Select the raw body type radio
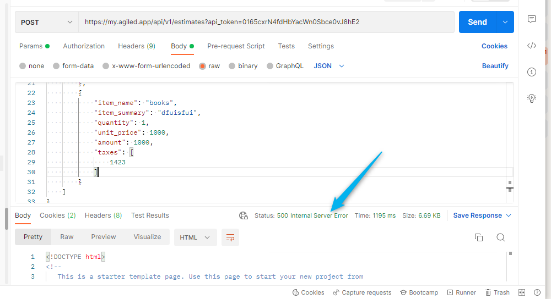The image size is (551, 299). 202,66
